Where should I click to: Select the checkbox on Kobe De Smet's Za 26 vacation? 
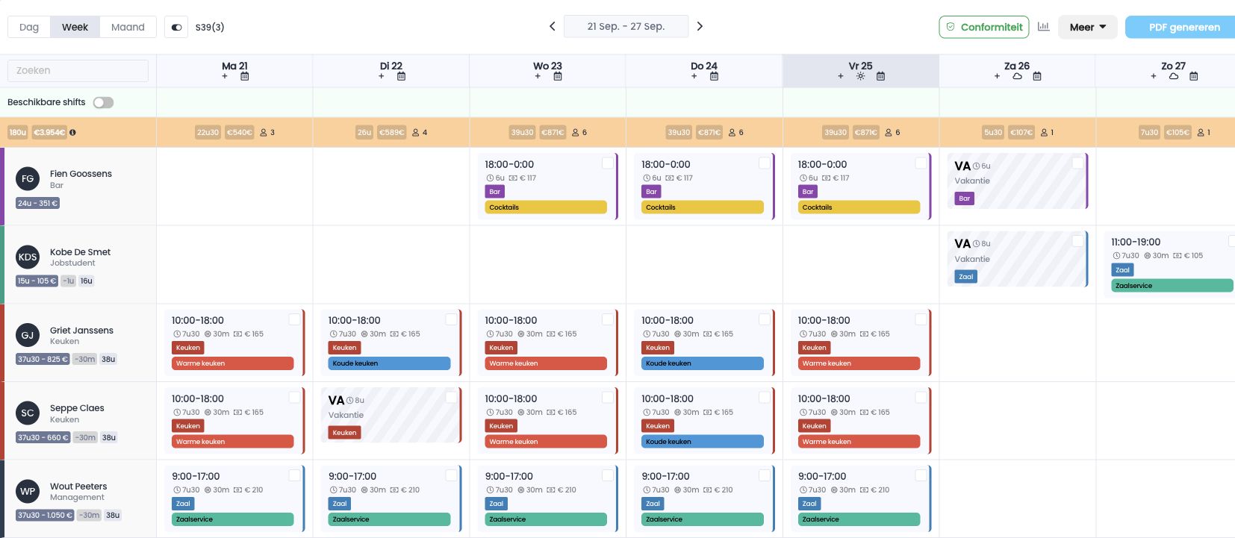1077,241
